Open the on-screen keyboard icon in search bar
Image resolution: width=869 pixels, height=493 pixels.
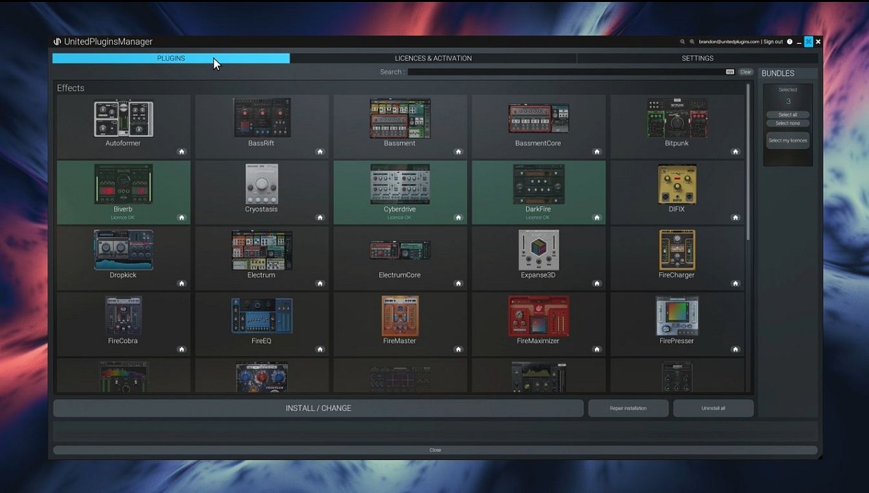click(x=730, y=72)
